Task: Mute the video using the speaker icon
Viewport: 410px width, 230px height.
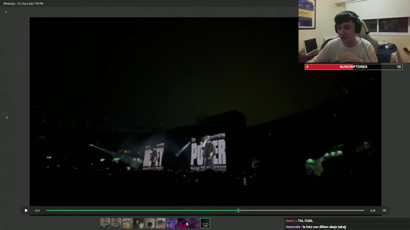Action: (384, 211)
